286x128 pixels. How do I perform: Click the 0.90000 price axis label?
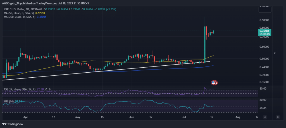(x=265, y=20)
